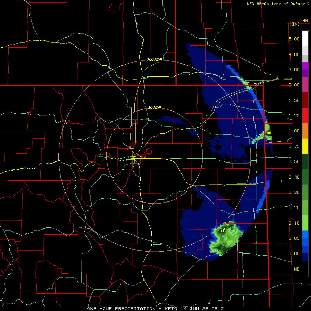This screenshot has width=311, height=311.
Task: Click the 0.50 legend value
Action: click(x=294, y=162)
